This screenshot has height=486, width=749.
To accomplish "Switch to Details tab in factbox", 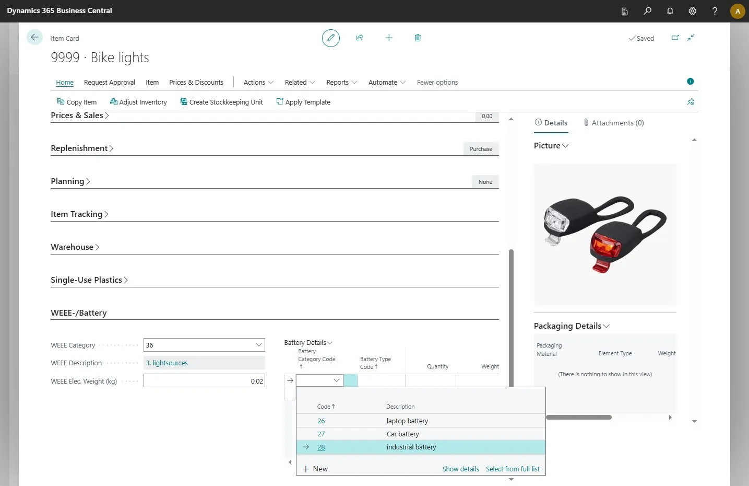I will pos(551,123).
